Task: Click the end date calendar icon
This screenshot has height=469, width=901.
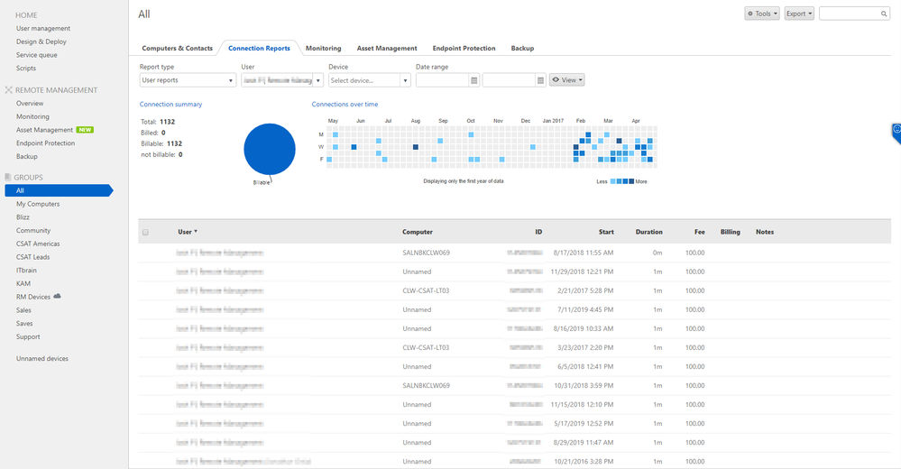Action: (x=541, y=80)
